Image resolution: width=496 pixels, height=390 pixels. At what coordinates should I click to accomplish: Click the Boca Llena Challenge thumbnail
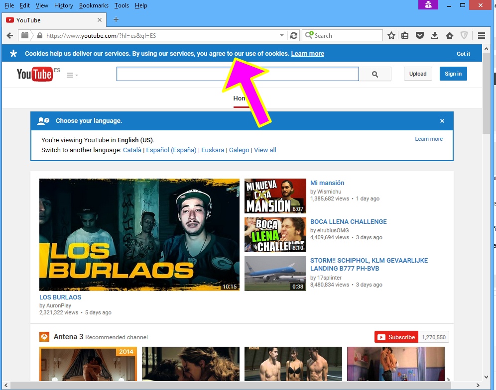275,235
